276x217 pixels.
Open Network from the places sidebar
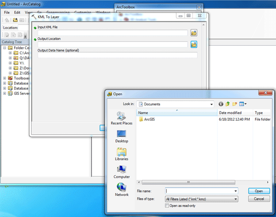(x=121, y=189)
